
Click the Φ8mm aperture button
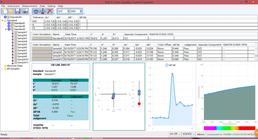(x=200, y=134)
